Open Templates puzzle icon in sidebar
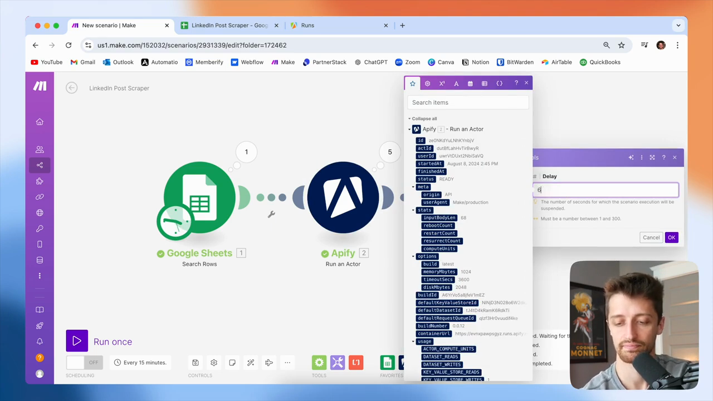The height and width of the screenshot is (401, 713). [40, 181]
